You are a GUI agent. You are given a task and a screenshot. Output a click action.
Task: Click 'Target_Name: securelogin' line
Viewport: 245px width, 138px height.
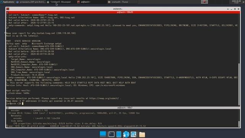coord(26,59)
